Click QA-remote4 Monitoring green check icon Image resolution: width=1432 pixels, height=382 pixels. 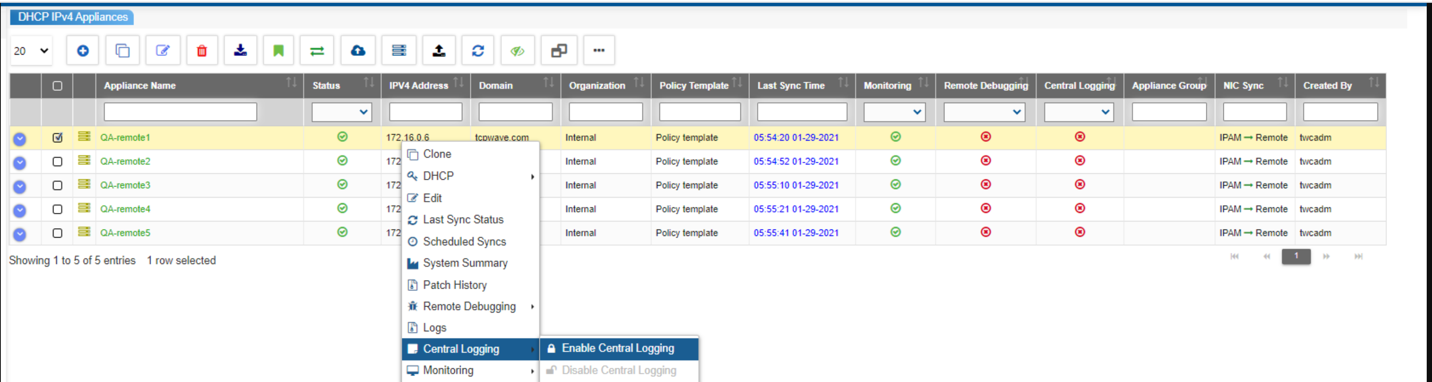[895, 208]
